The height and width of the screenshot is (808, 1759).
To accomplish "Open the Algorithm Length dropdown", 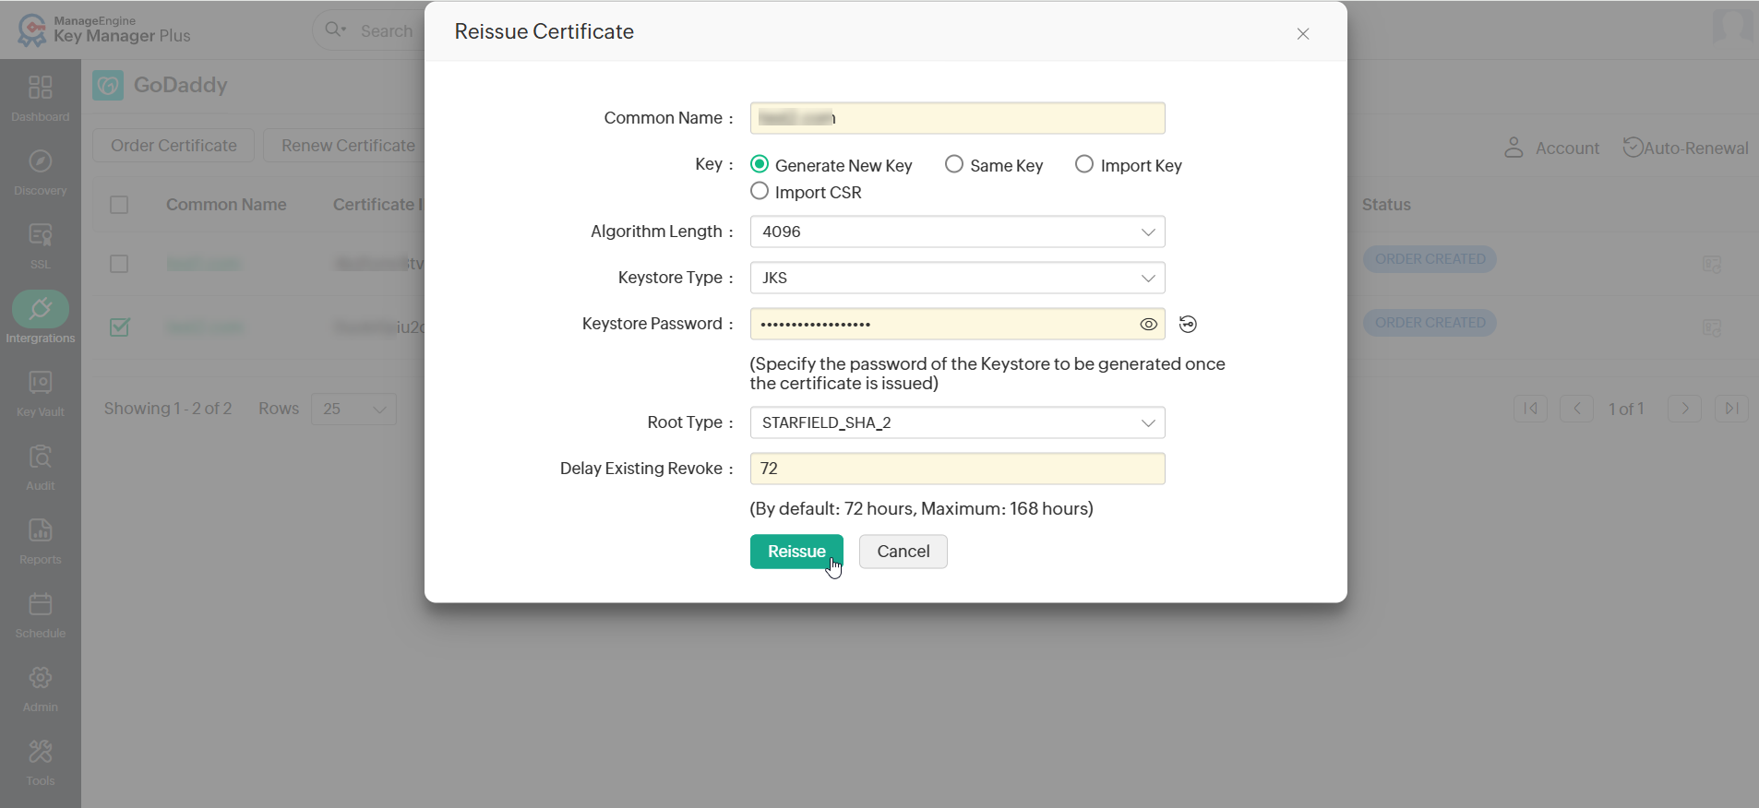I will [958, 232].
